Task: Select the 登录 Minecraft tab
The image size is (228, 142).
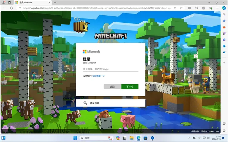Action: [x=33, y=2]
